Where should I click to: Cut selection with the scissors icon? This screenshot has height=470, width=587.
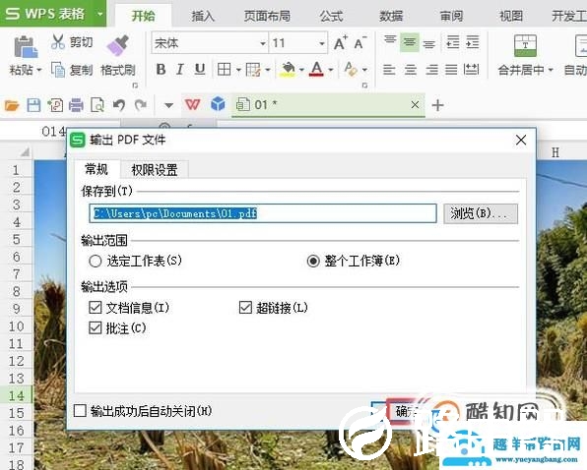point(58,42)
